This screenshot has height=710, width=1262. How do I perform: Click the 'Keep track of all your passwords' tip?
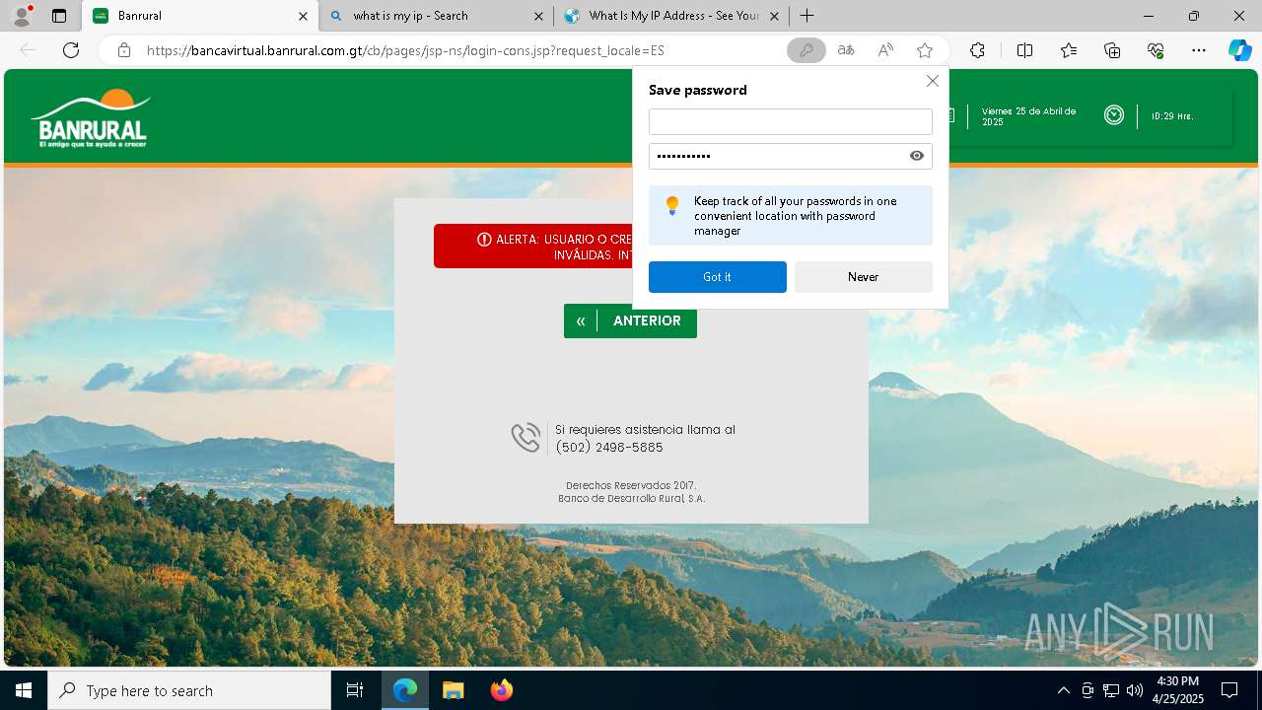[x=791, y=216]
